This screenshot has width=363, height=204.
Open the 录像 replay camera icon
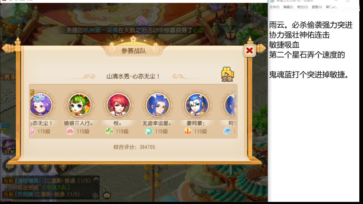click(x=227, y=74)
